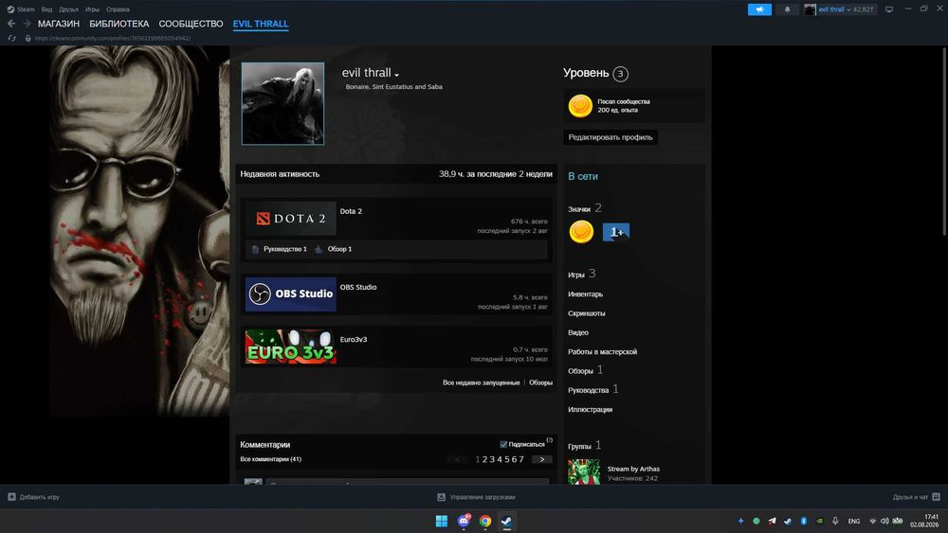Click the Steam logo menu icon

(10, 9)
